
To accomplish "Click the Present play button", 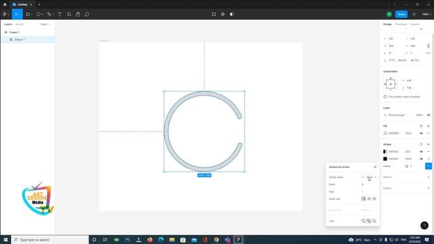I will click(414, 14).
